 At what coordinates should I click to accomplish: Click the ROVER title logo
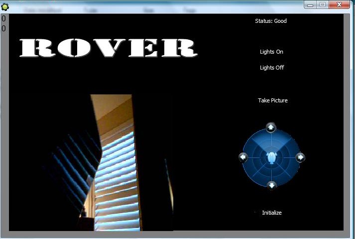tap(109, 48)
